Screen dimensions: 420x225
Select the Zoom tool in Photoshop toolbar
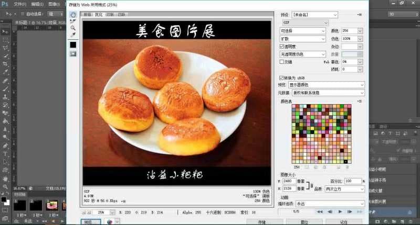click(x=5, y=187)
